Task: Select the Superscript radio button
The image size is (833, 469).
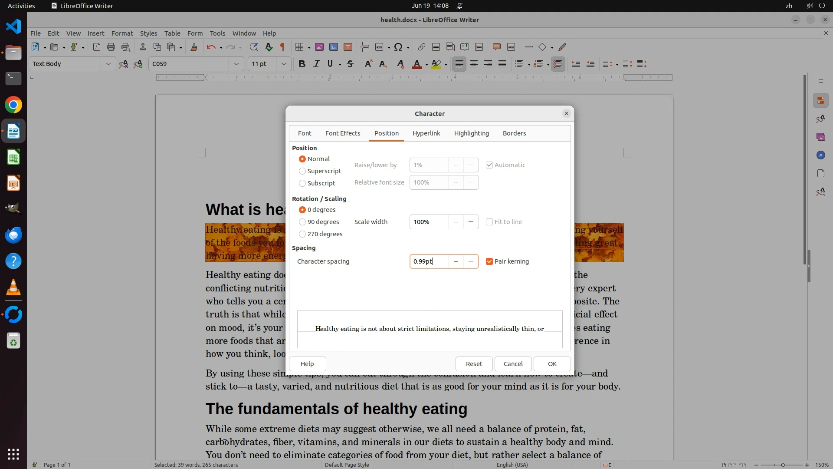Action: tap(302, 171)
